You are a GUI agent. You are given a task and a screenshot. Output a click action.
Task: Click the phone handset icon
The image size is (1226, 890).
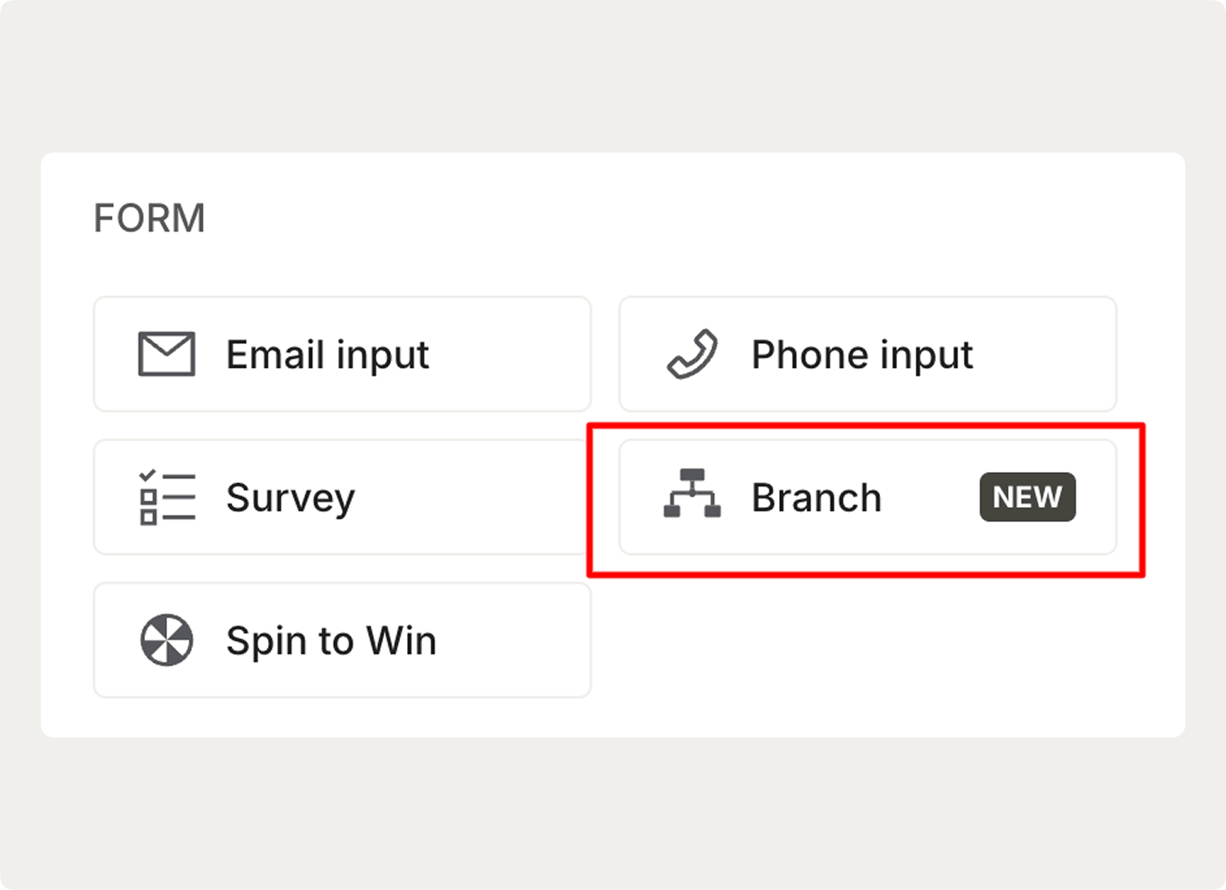pos(692,354)
